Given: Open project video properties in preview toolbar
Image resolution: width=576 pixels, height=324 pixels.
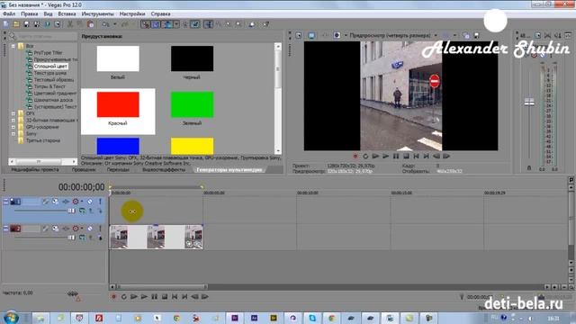Looking at the screenshot, I should click(x=298, y=35).
